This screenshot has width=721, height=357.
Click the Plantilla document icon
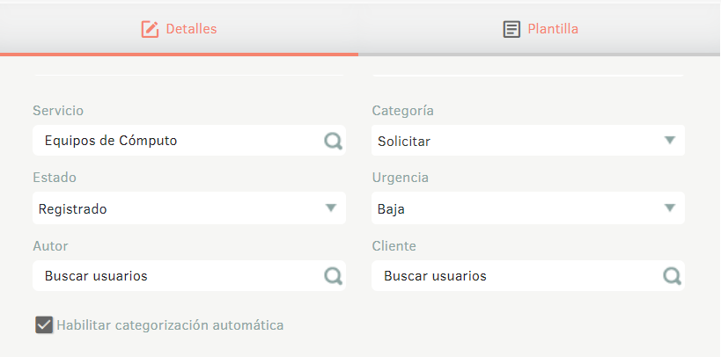pos(511,29)
